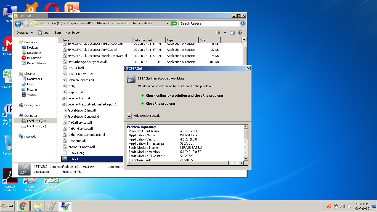
Task: Open the Organize dropdown menu
Action: 25,33
